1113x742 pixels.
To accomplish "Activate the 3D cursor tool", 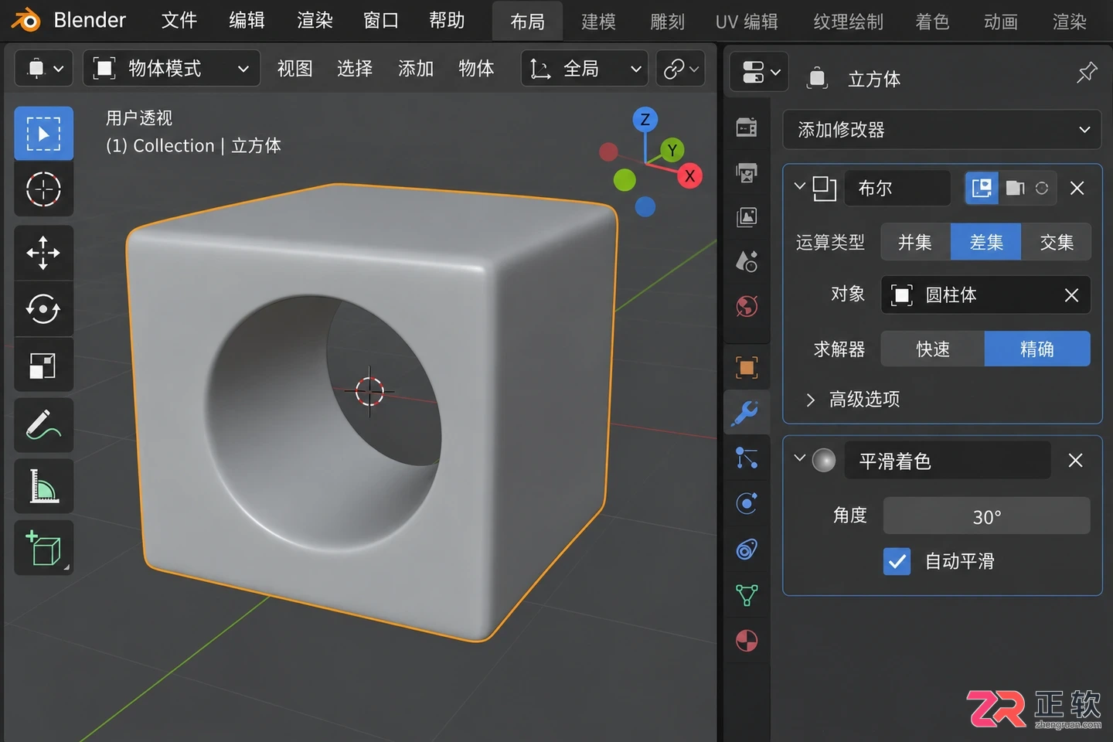I will tap(44, 189).
